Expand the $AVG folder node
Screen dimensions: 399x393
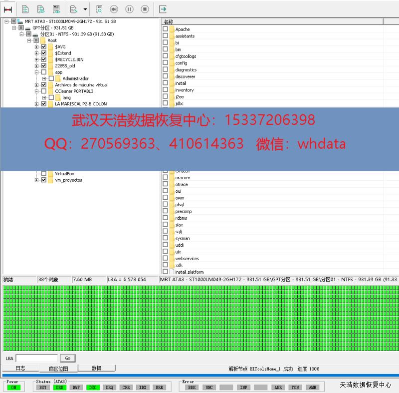(x=37, y=47)
